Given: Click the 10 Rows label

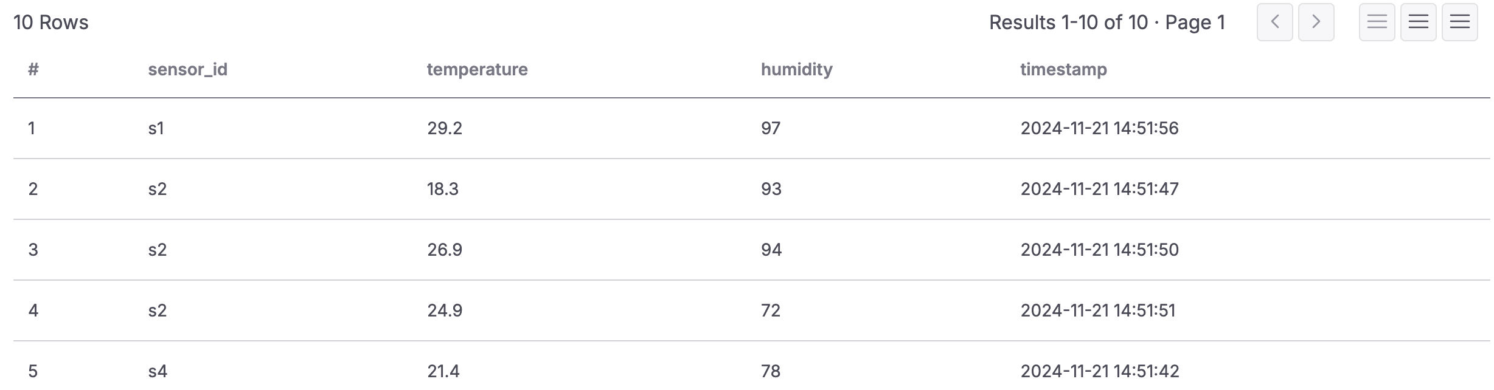Looking at the screenshot, I should tap(52, 22).
